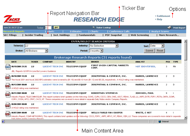Screen dimensions: 190x136
Task: Open the Period dropdown showing 3 months
Action: [x=96, y=51]
